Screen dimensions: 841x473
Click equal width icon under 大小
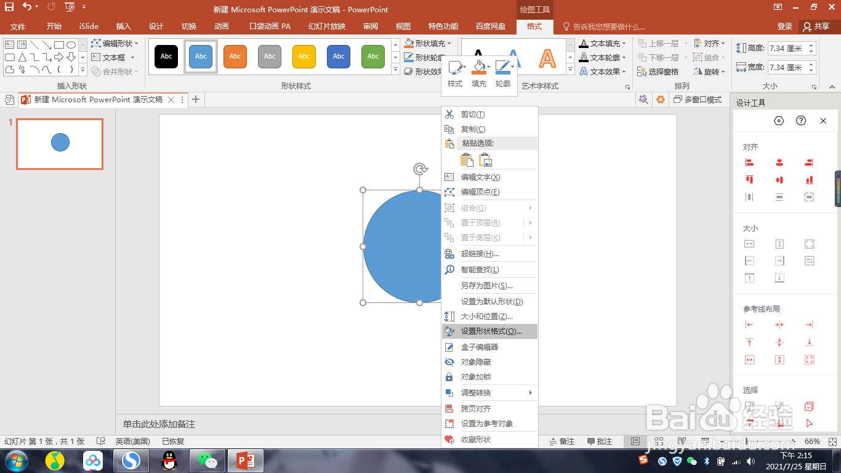(749, 244)
